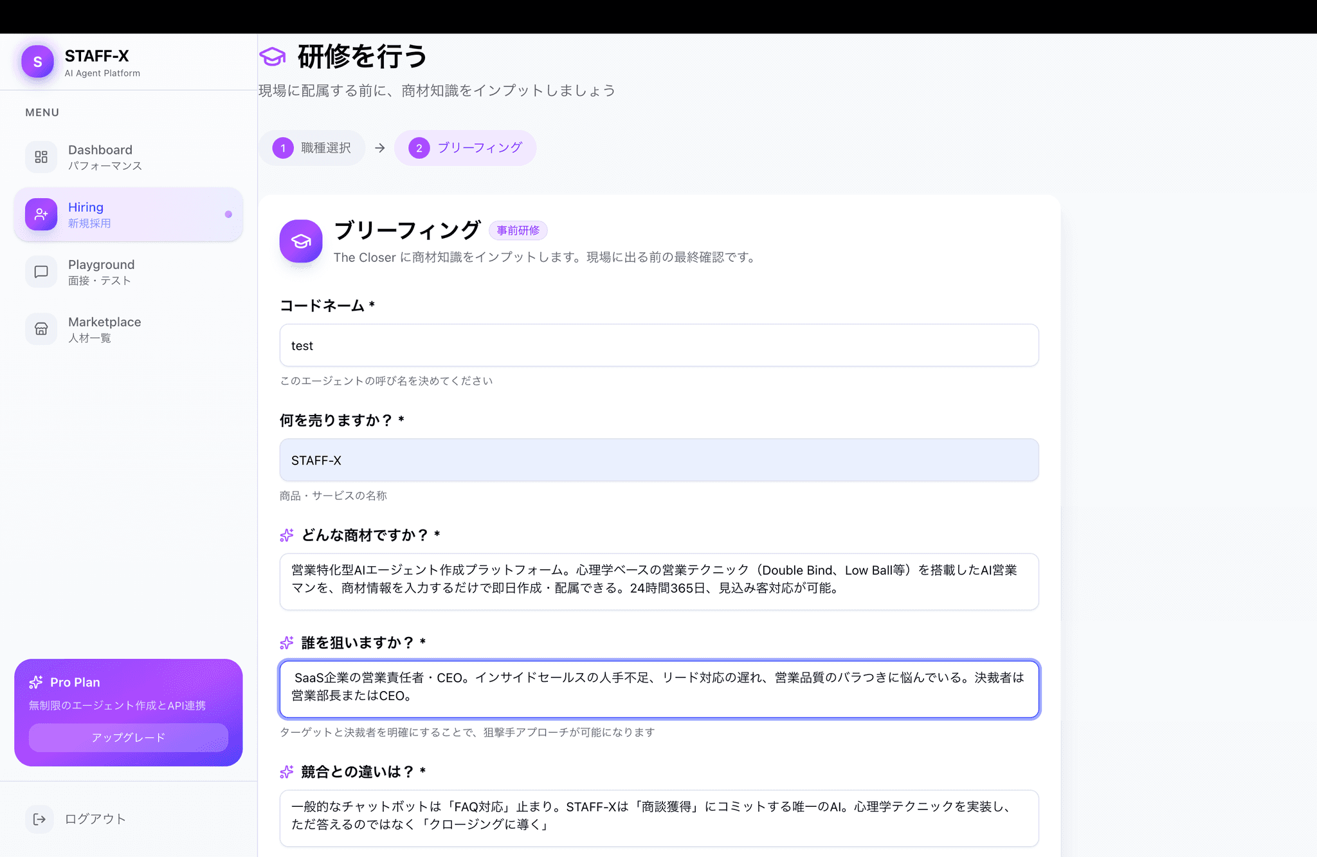Click the Playground chat bubble icon
The image size is (1317, 857).
[41, 272]
